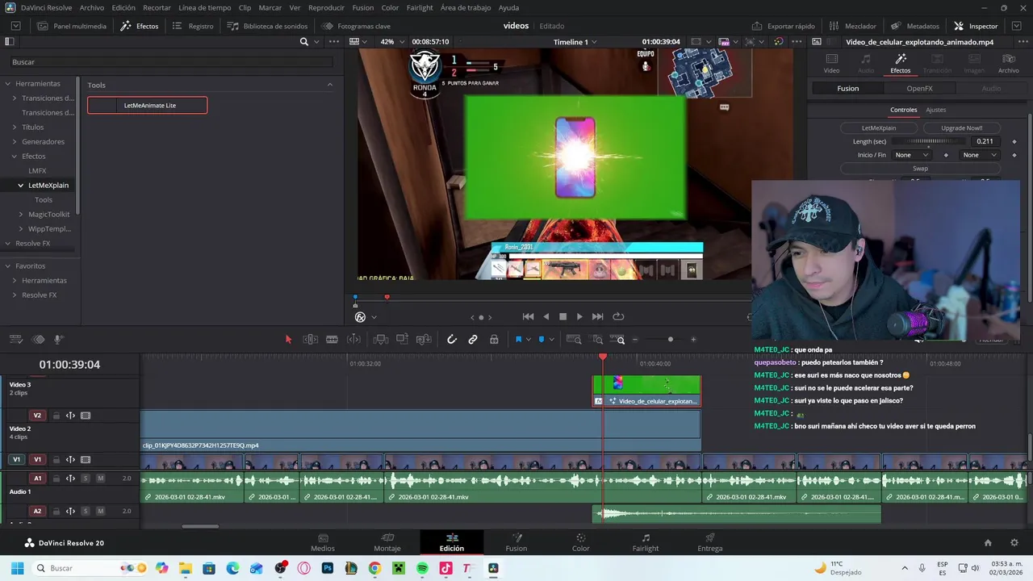Open the Metadatos panel
1033x581 pixels.
915,26
